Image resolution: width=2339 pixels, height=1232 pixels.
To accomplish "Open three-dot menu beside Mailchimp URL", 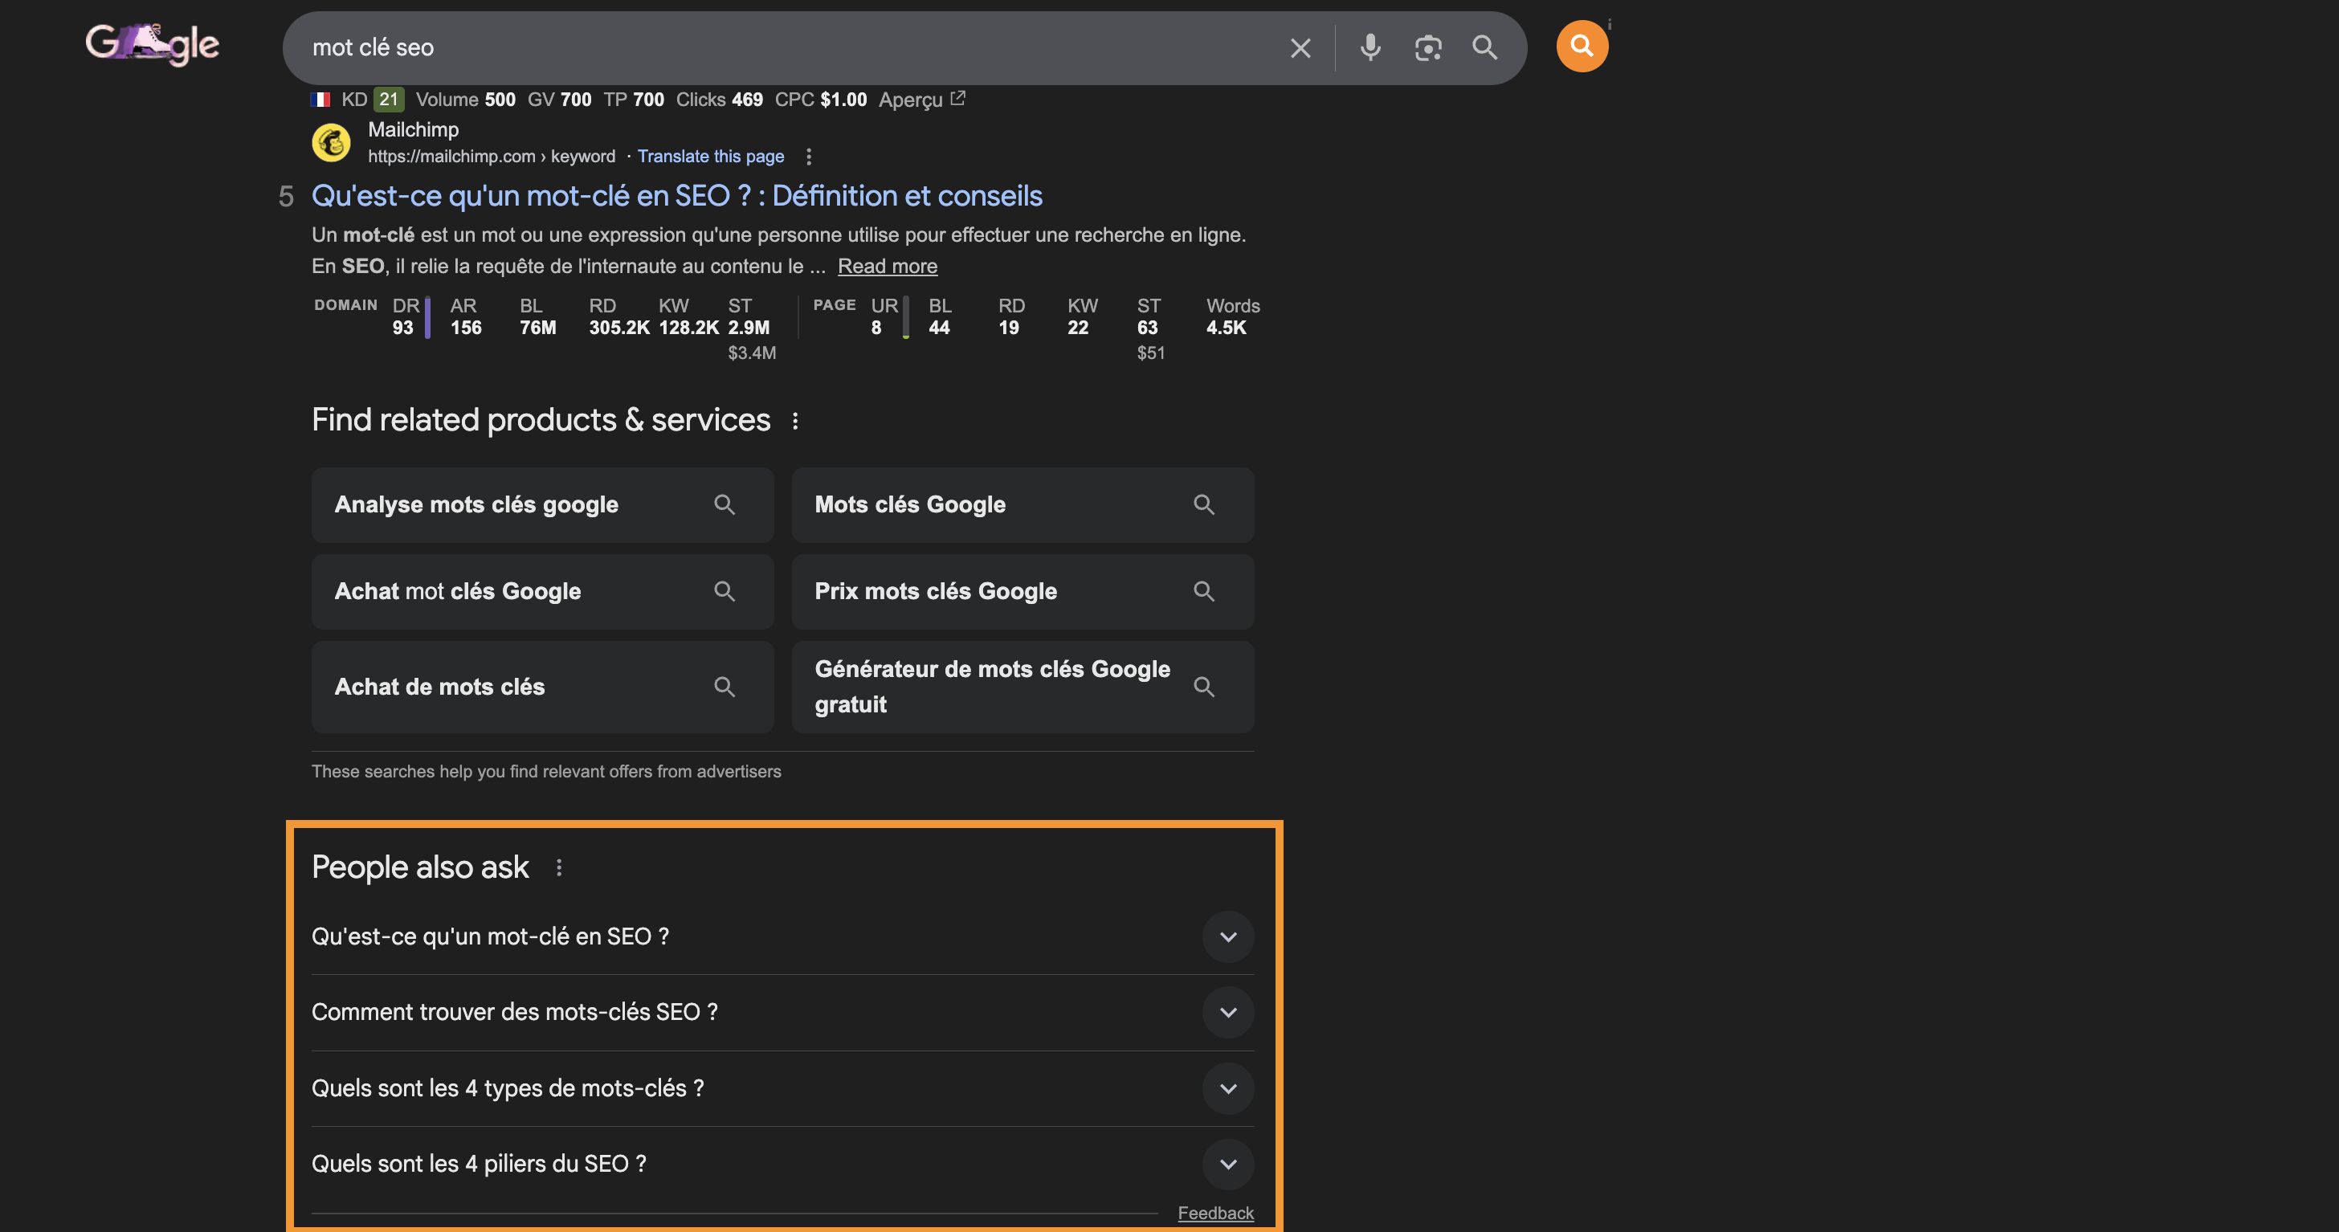I will 808,157.
